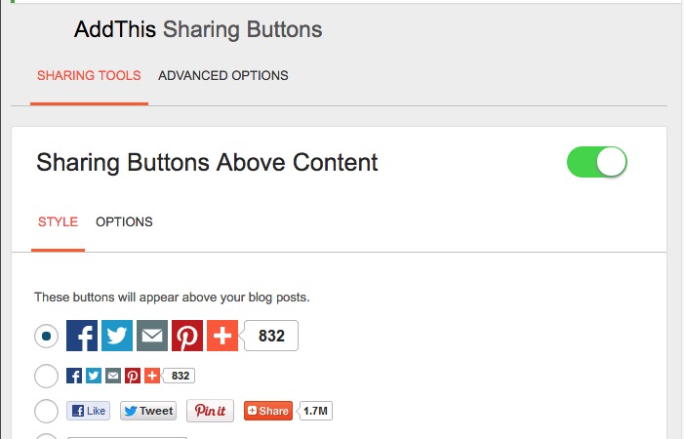Screen dimensions: 684x439
Task: Click the Pin it button
Action: pos(210,411)
